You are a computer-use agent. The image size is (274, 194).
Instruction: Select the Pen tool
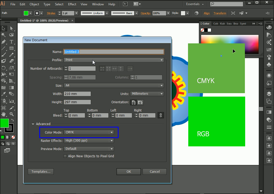[3, 42]
